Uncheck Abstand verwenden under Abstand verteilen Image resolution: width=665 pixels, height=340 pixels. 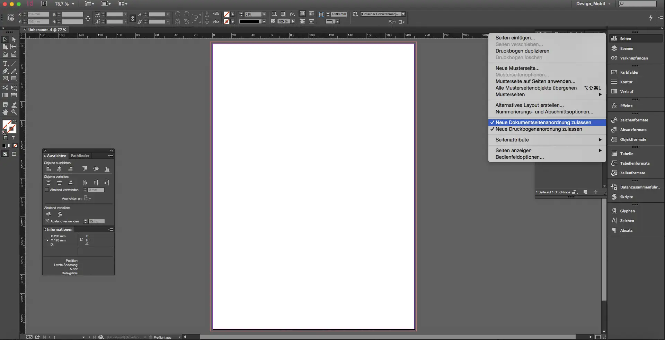[x=47, y=221]
